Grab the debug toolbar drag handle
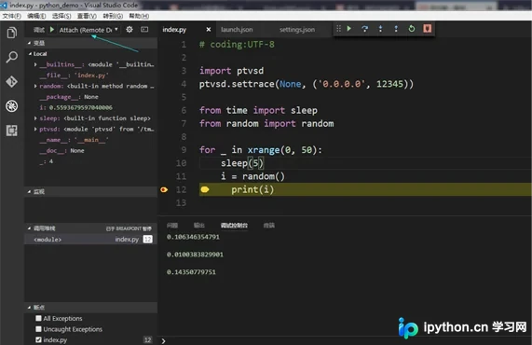The image size is (532, 345). click(338, 29)
